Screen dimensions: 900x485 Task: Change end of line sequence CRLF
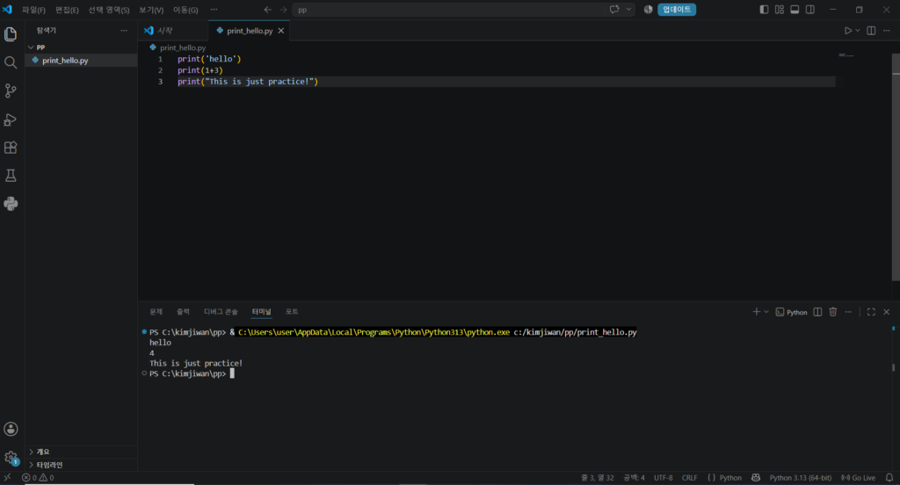tap(689, 478)
